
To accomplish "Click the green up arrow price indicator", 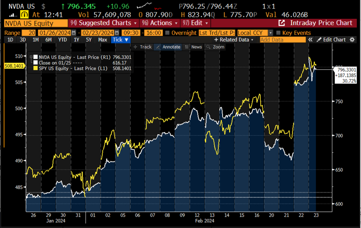I will 63,7.
